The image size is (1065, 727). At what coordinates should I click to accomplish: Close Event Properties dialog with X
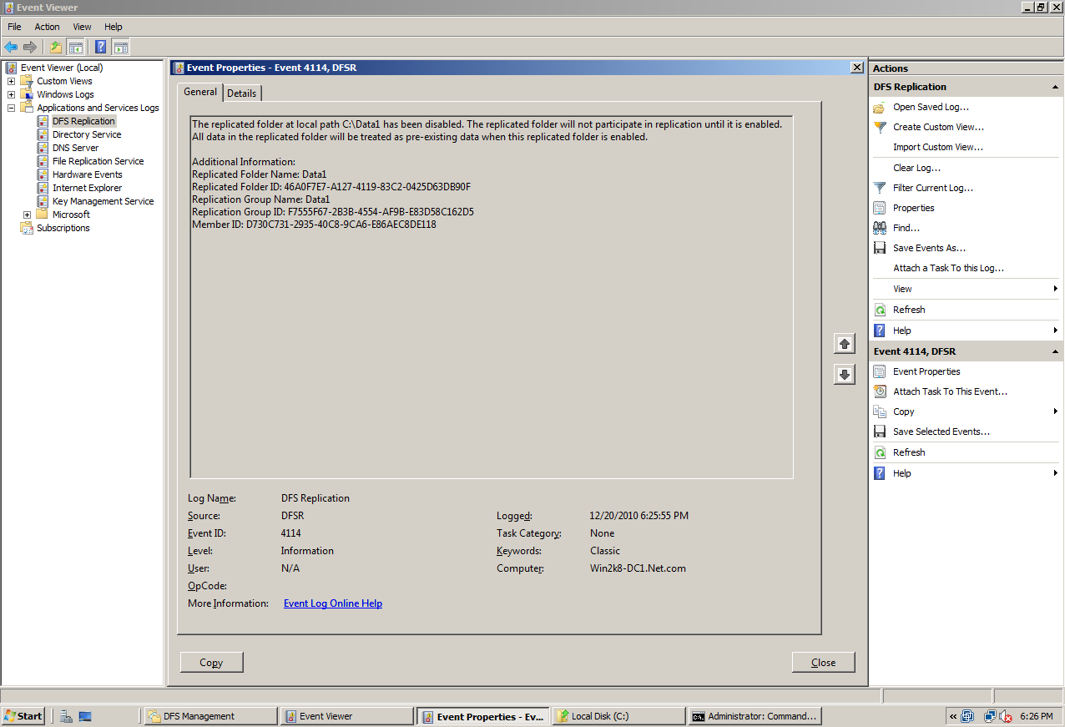pos(856,68)
